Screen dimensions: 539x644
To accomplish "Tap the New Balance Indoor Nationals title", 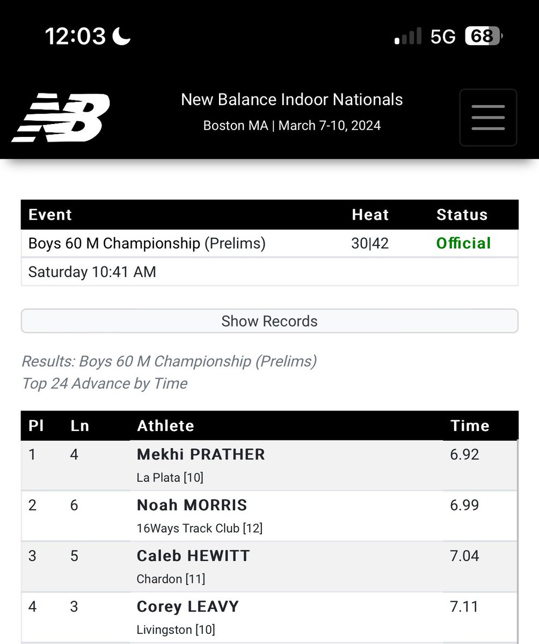I will [x=292, y=100].
